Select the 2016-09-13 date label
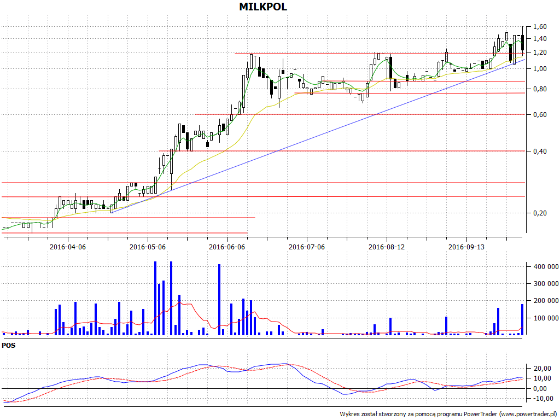 coord(466,247)
